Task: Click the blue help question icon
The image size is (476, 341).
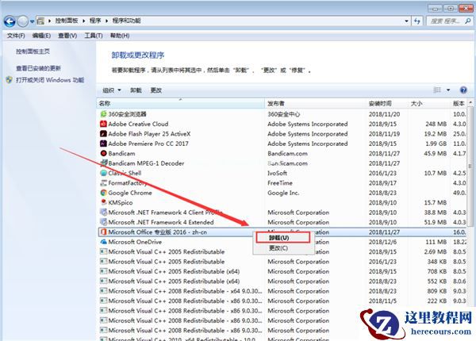Action: click(463, 90)
